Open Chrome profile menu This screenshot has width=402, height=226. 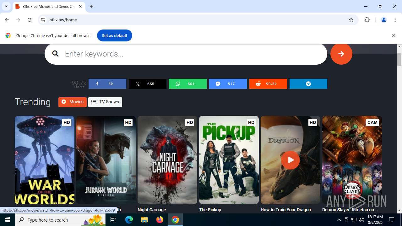coord(383,20)
